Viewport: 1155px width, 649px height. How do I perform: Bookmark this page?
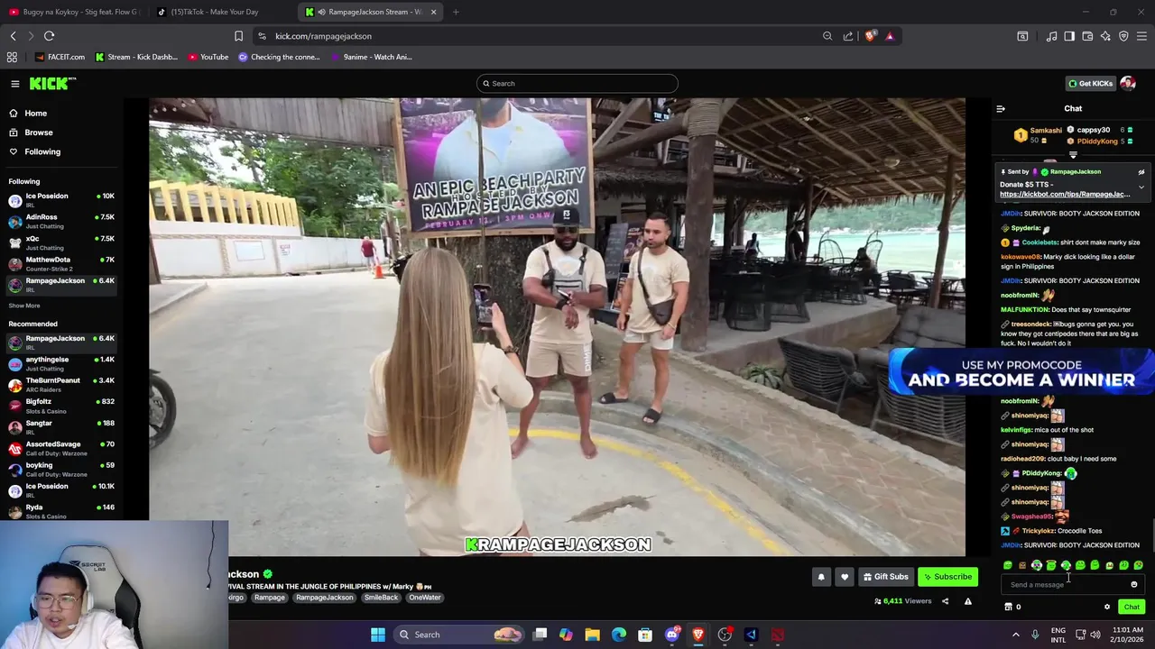(238, 36)
